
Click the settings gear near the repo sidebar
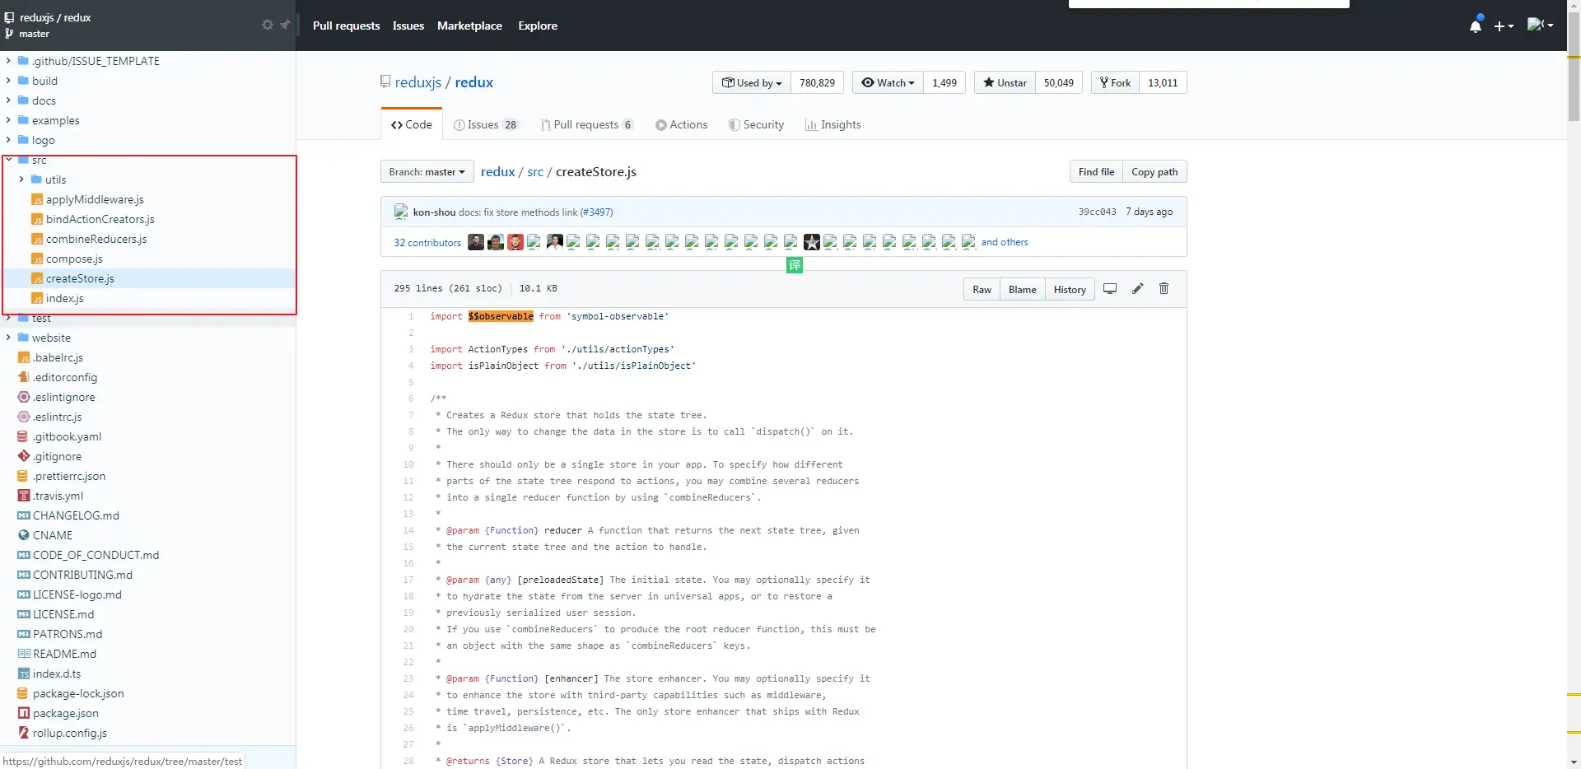click(x=268, y=26)
